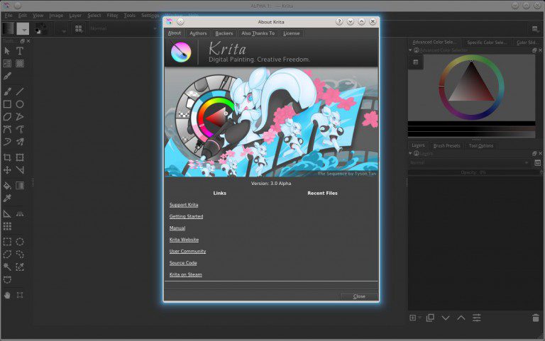Add a new layer in Layers panel
The image size is (545, 341).
point(413,318)
